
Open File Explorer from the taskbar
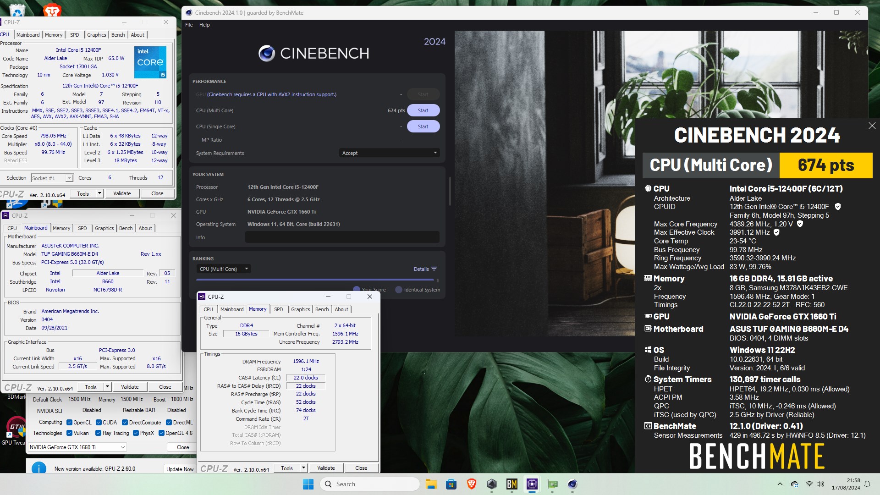click(431, 484)
